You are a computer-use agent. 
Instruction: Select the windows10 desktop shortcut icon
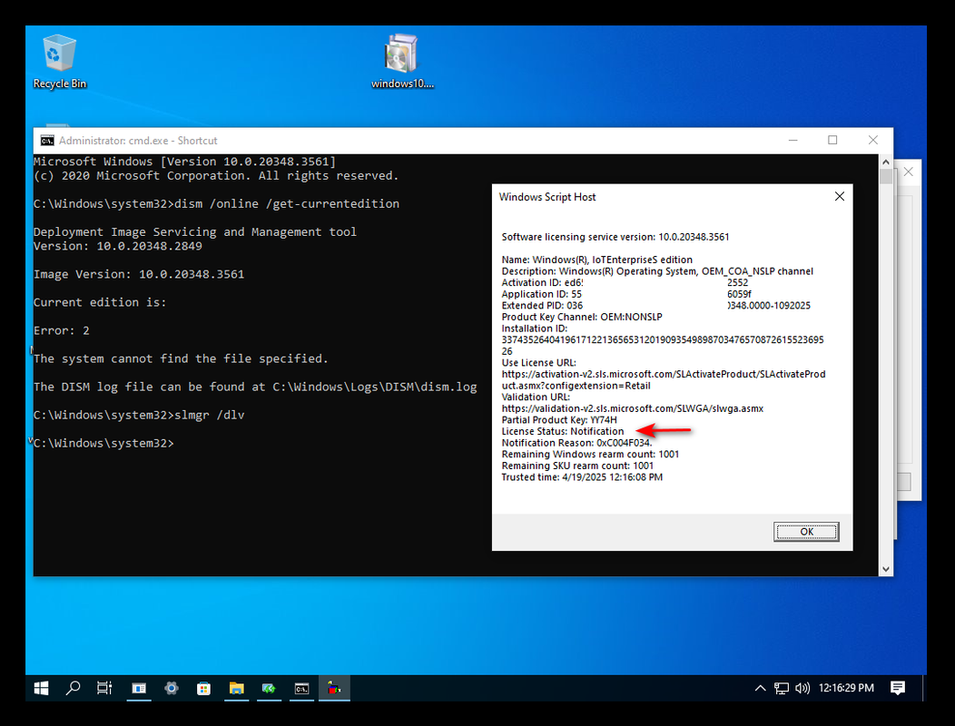(x=402, y=62)
